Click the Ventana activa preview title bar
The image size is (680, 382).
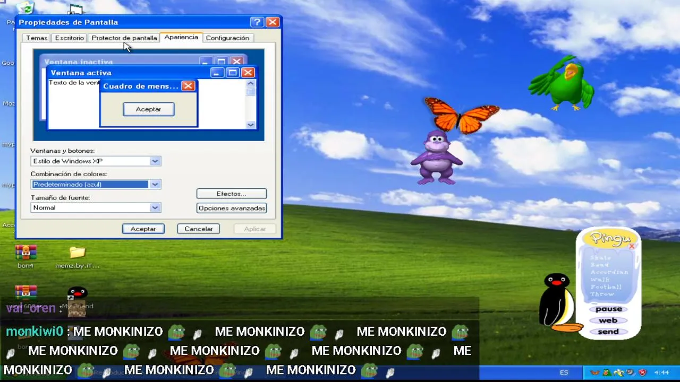point(151,73)
